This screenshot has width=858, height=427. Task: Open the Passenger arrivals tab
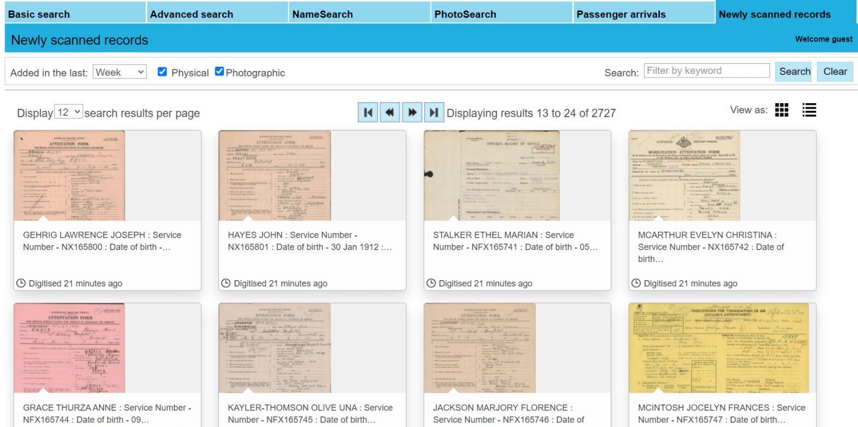pyautogui.click(x=643, y=14)
